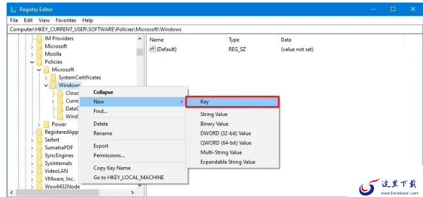Click the Policies folder icon
This screenshot has height=197, width=423.
[x=40, y=62]
